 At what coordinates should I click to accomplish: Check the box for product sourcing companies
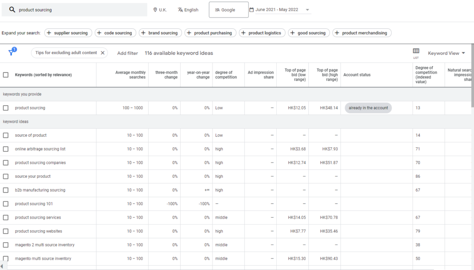(x=6, y=163)
